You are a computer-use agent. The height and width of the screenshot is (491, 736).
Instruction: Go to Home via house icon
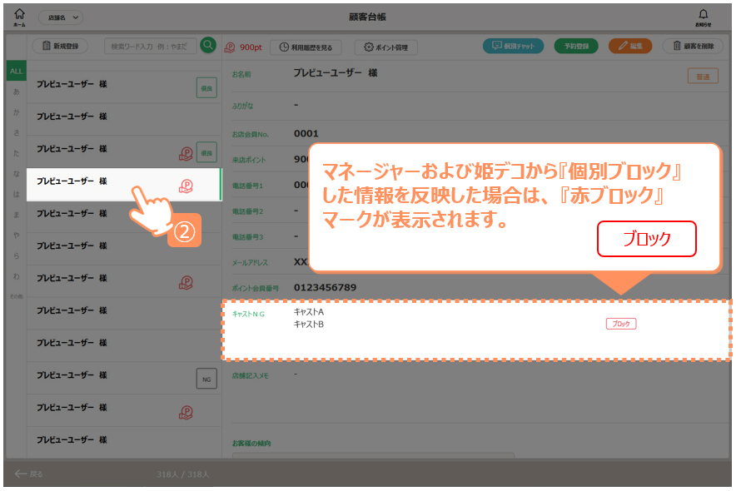coord(20,17)
